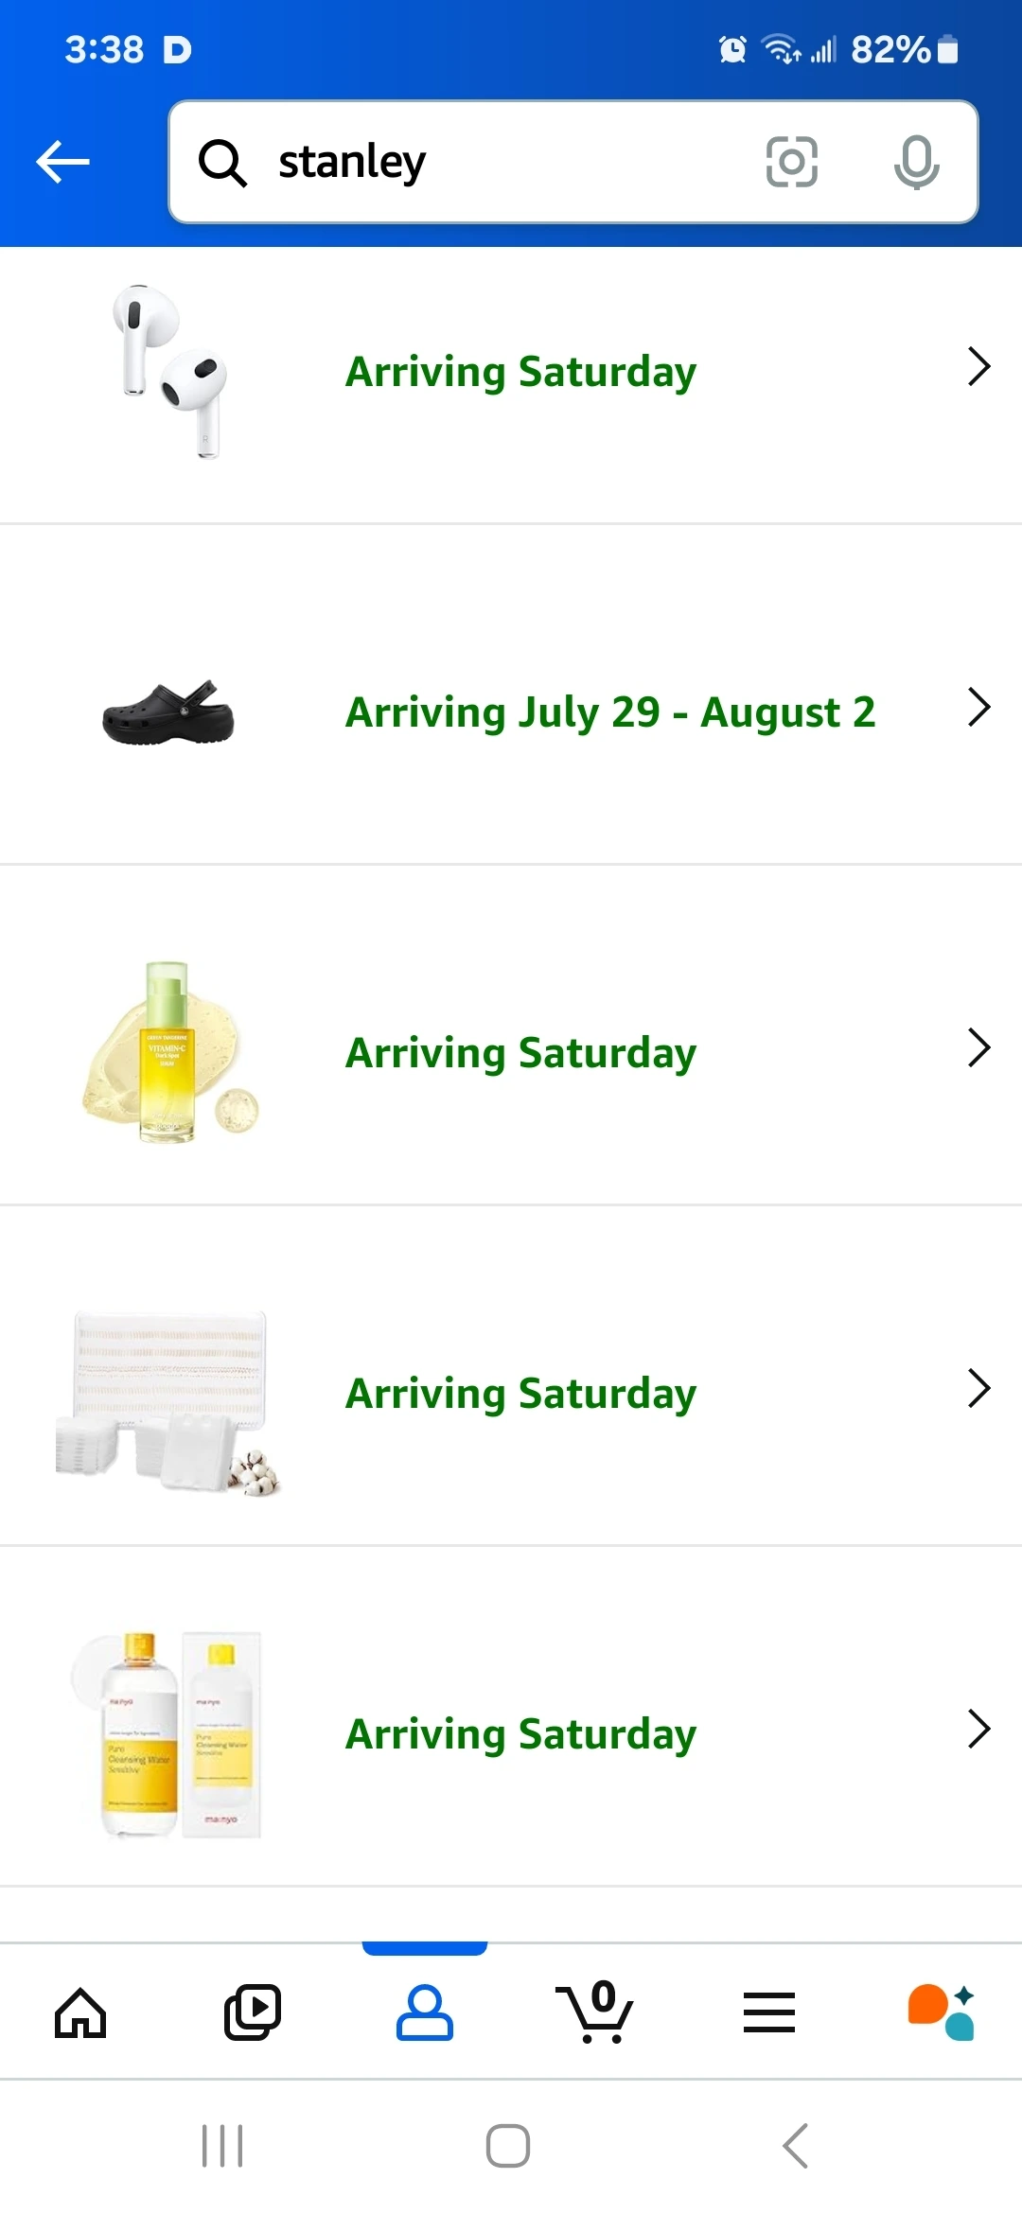This screenshot has width=1022, height=2214.
Task: Open camera lens search icon
Action: (x=792, y=162)
